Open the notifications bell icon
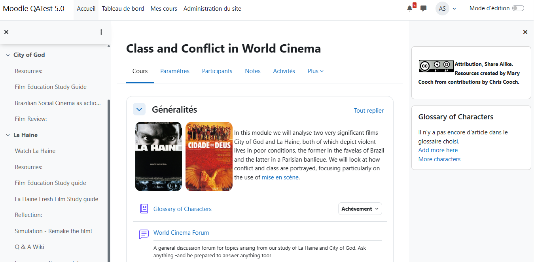The width and height of the screenshot is (534, 262). tap(409, 9)
